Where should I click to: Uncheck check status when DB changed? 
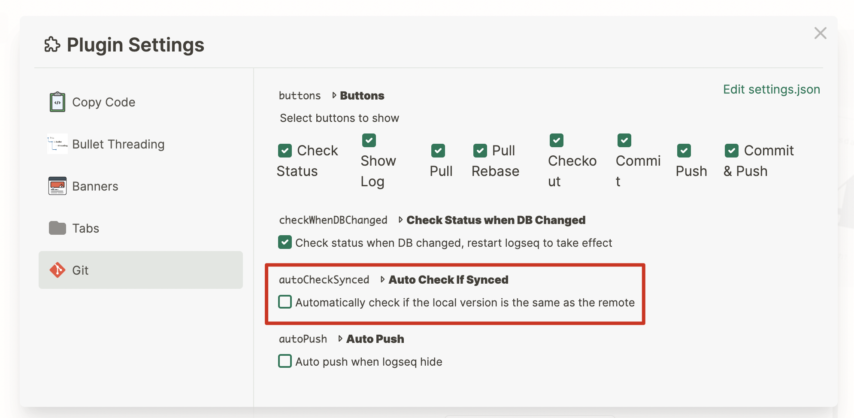pyautogui.click(x=285, y=242)
